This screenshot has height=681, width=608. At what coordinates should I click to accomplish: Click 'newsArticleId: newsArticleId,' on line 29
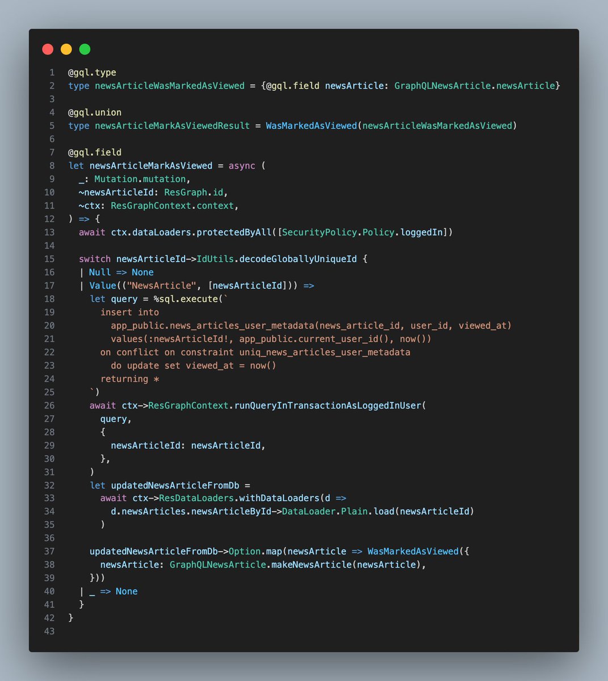tap(188, 445)
